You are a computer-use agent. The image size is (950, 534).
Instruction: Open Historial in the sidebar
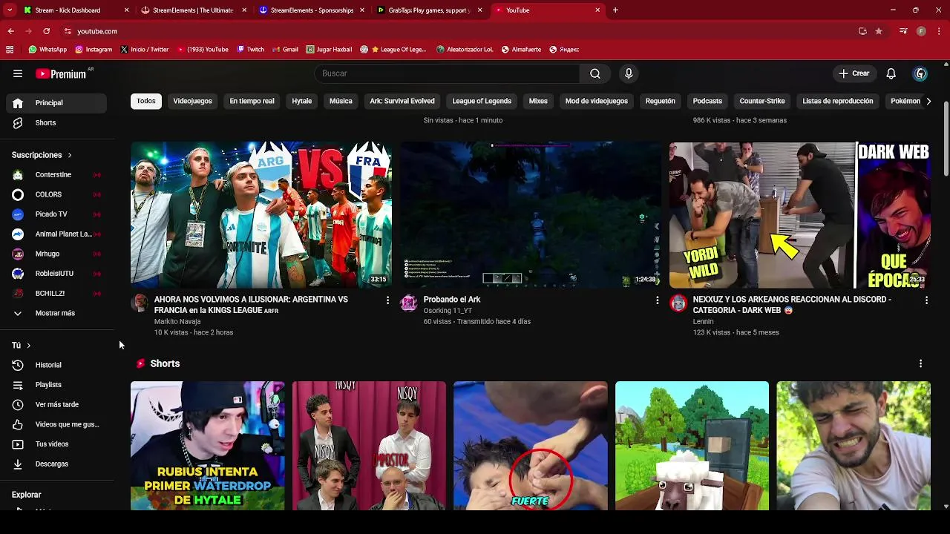tap(56, 365)
